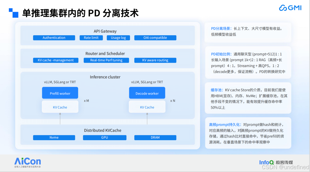Click vLLM, SGLang or TRT above Decode

click(x=147, y=82)
